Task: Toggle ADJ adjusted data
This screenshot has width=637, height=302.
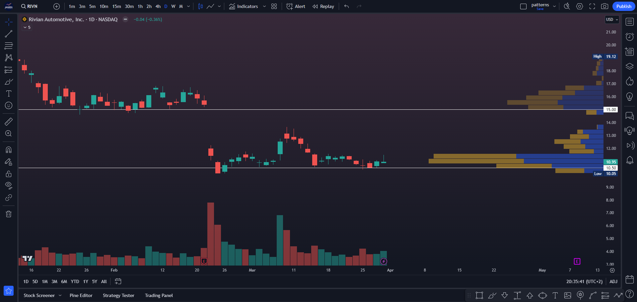Action: [x=613, y=281]
